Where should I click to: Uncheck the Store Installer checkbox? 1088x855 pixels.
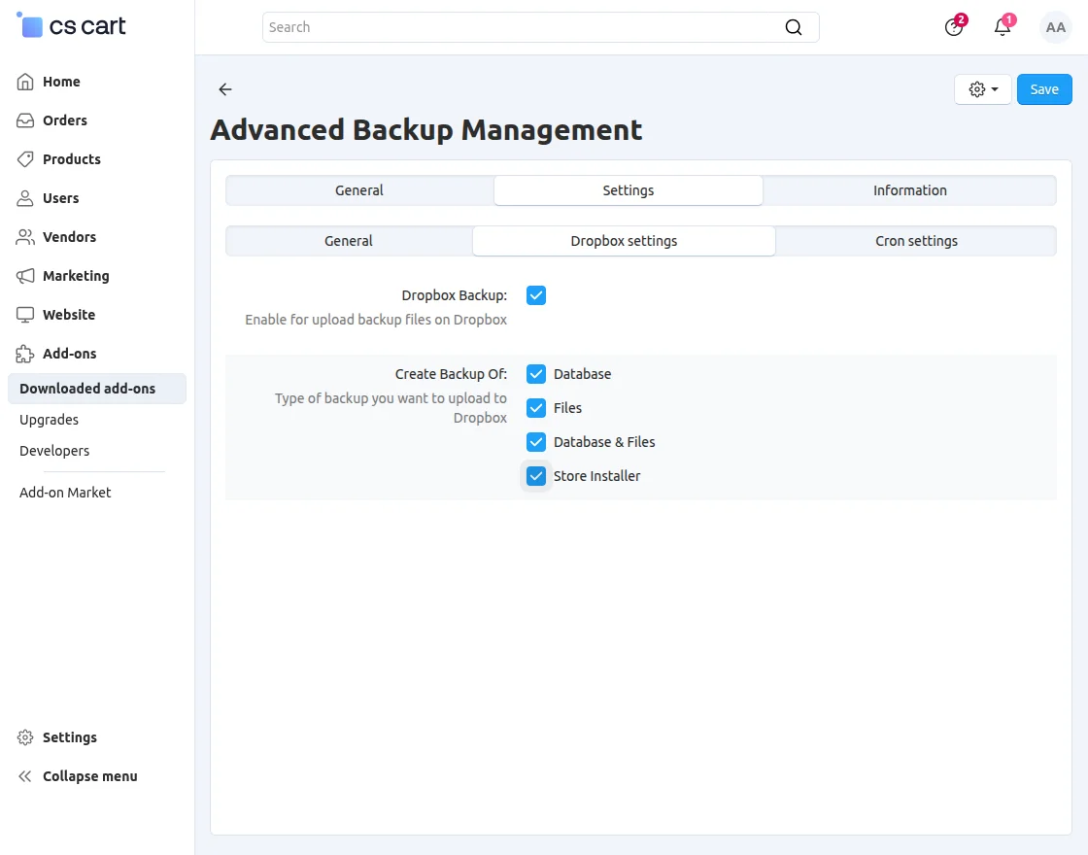click(535, 476)
